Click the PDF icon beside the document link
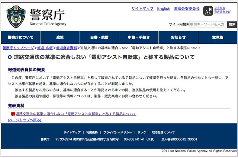 point(13,114)
